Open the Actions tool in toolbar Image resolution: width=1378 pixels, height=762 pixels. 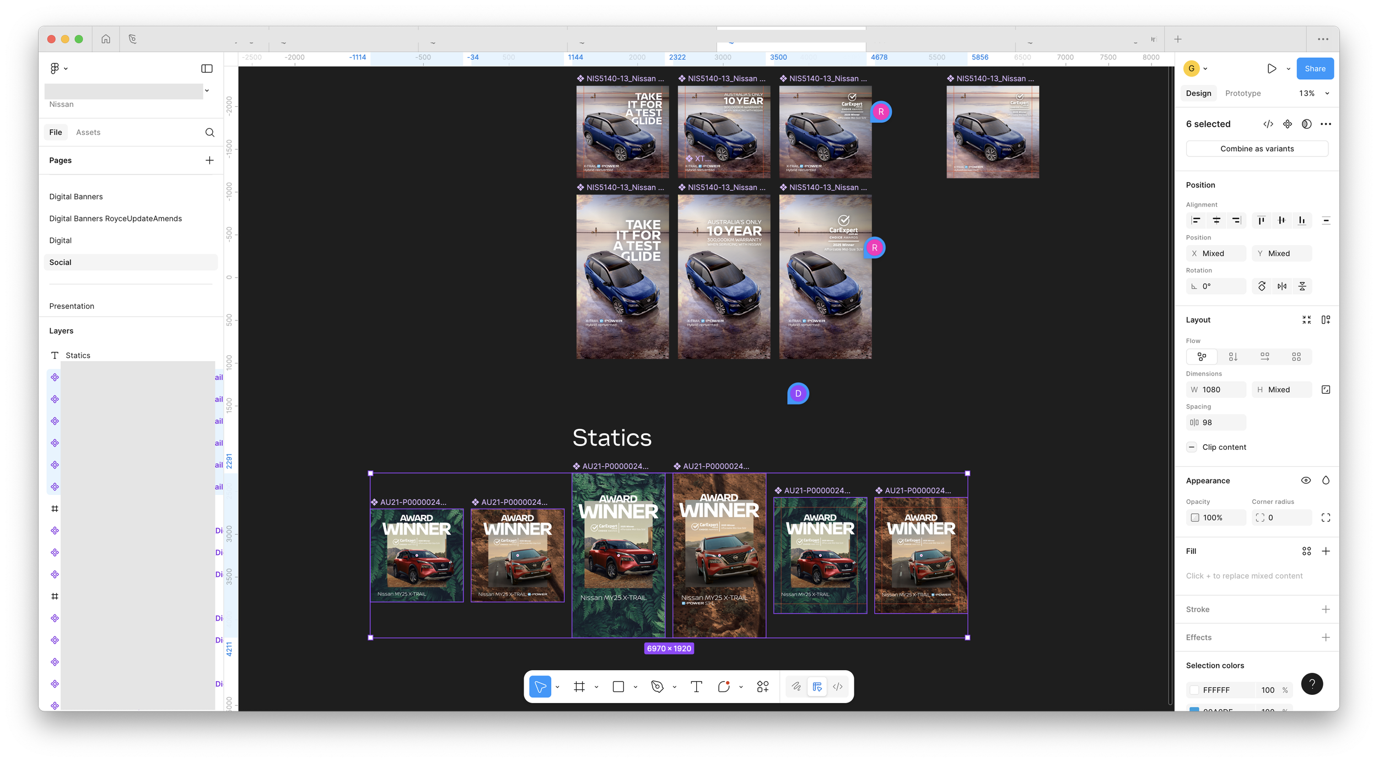(x=763, y=687)
